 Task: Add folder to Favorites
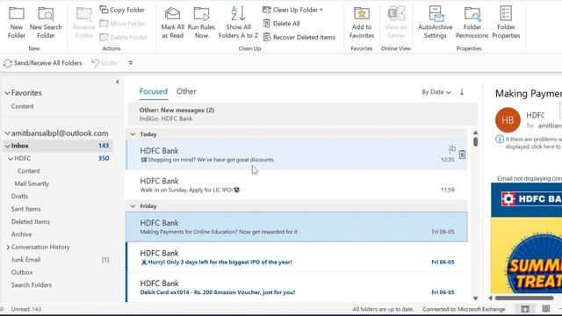pos(362,23)
